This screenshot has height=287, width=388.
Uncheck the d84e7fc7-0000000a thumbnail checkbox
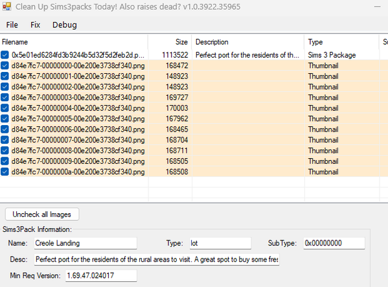click(x=5, y=172)
